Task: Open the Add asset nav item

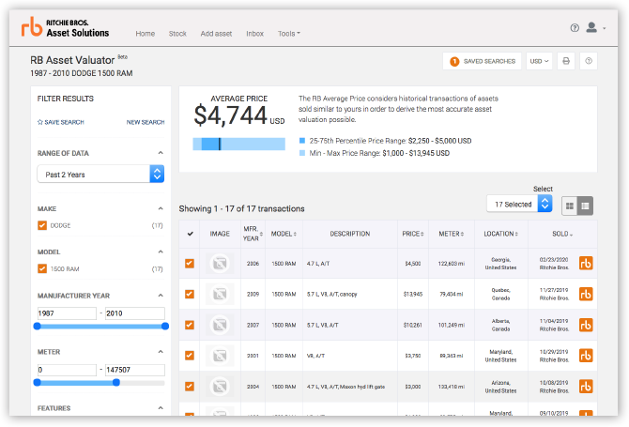Action: point(216,34)
